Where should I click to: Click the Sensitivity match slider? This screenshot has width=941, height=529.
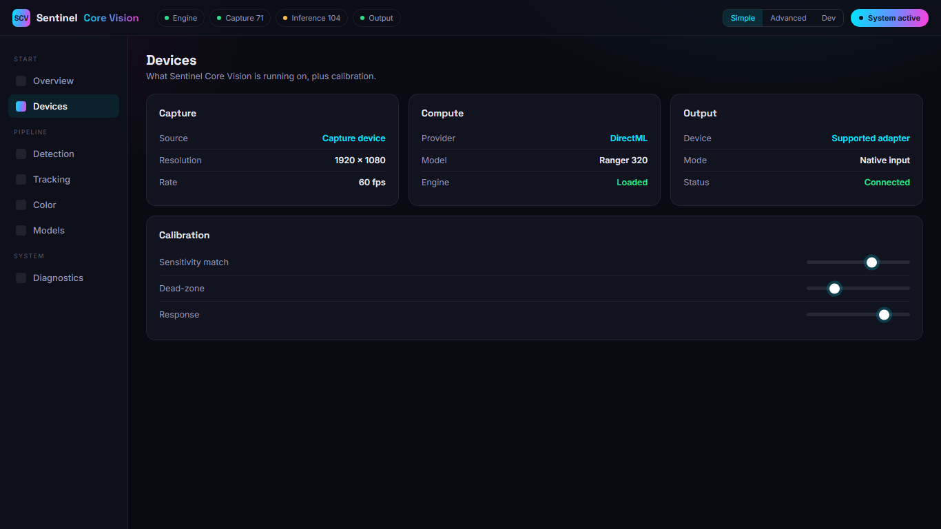click(858, 262)
